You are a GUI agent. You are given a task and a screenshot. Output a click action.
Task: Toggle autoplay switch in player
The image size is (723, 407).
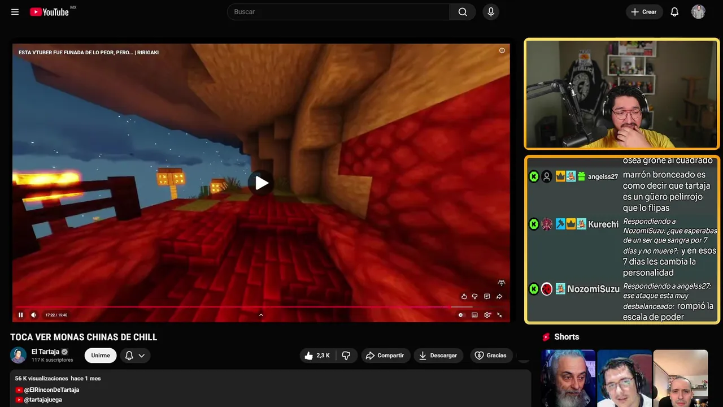click(461, 315)
